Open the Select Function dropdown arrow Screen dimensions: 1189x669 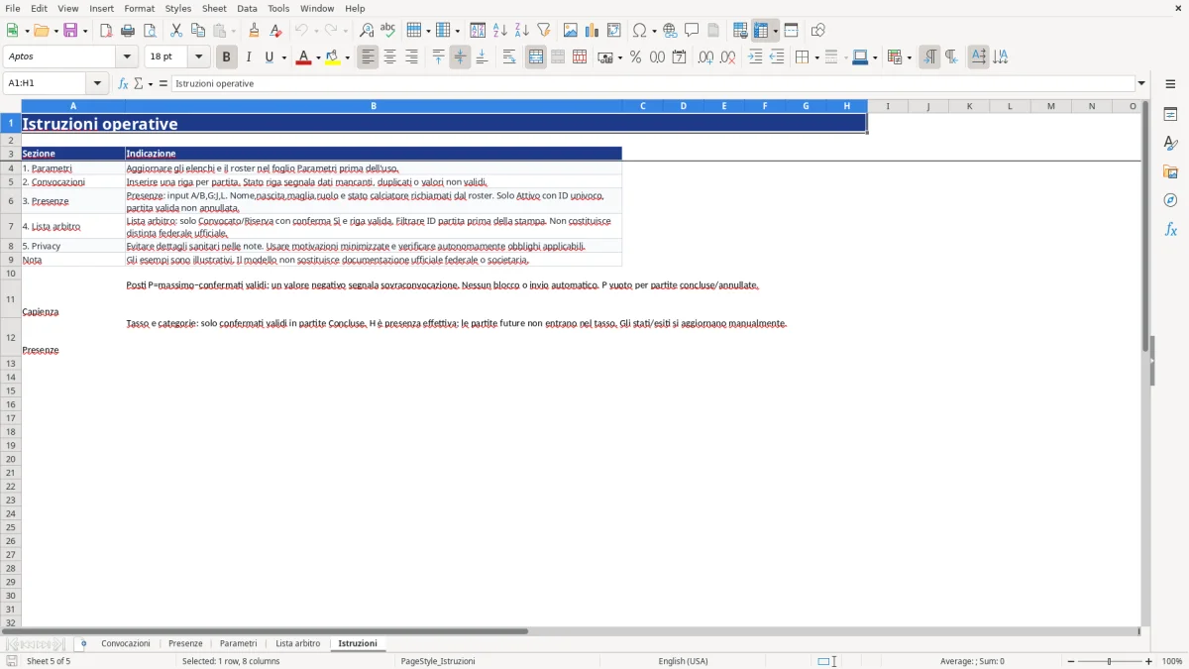(151, 84)
